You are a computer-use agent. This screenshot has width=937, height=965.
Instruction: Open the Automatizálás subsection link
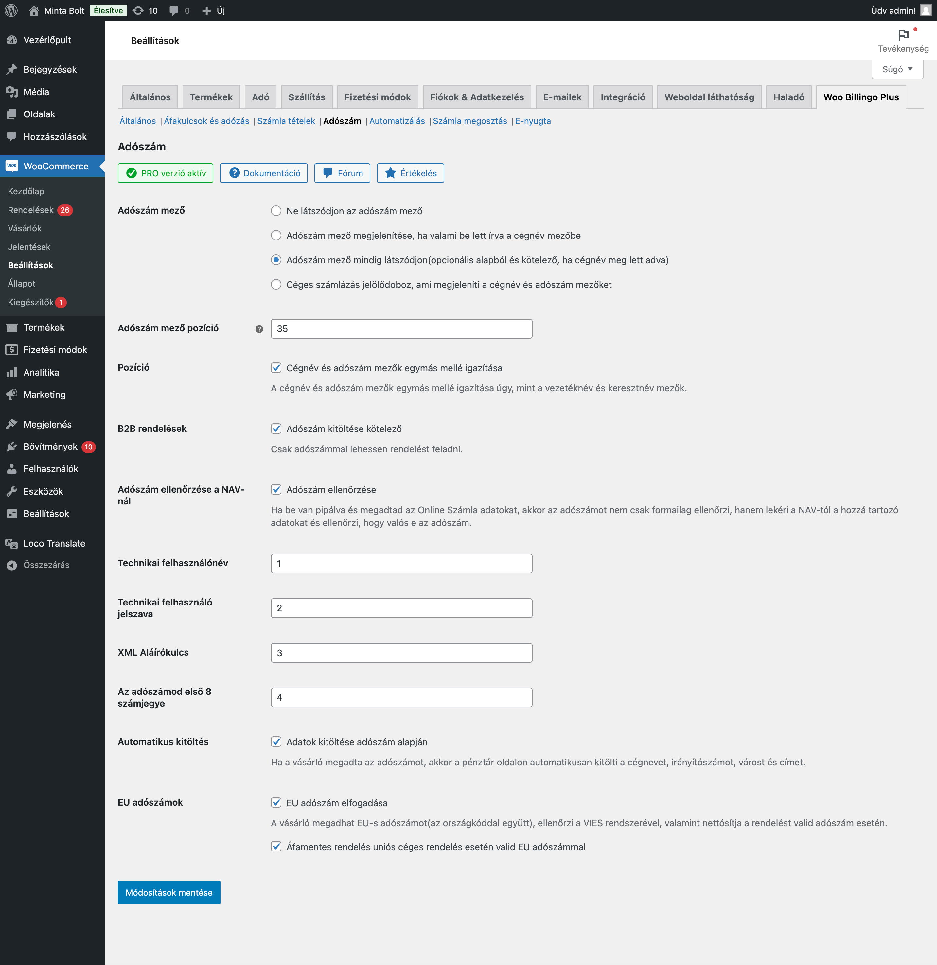click(397, 121)
